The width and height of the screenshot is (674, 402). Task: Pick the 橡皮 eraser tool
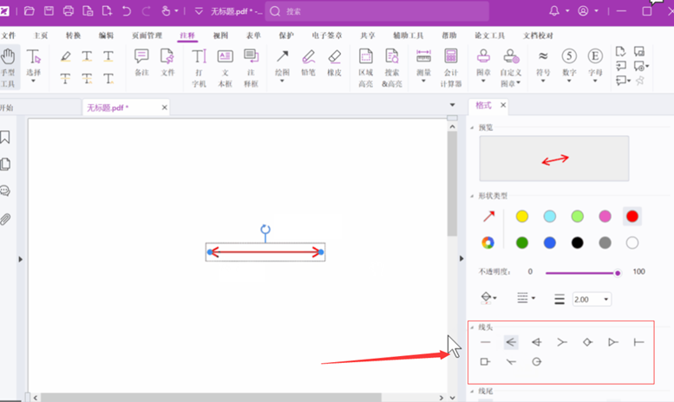pos(334,64)
